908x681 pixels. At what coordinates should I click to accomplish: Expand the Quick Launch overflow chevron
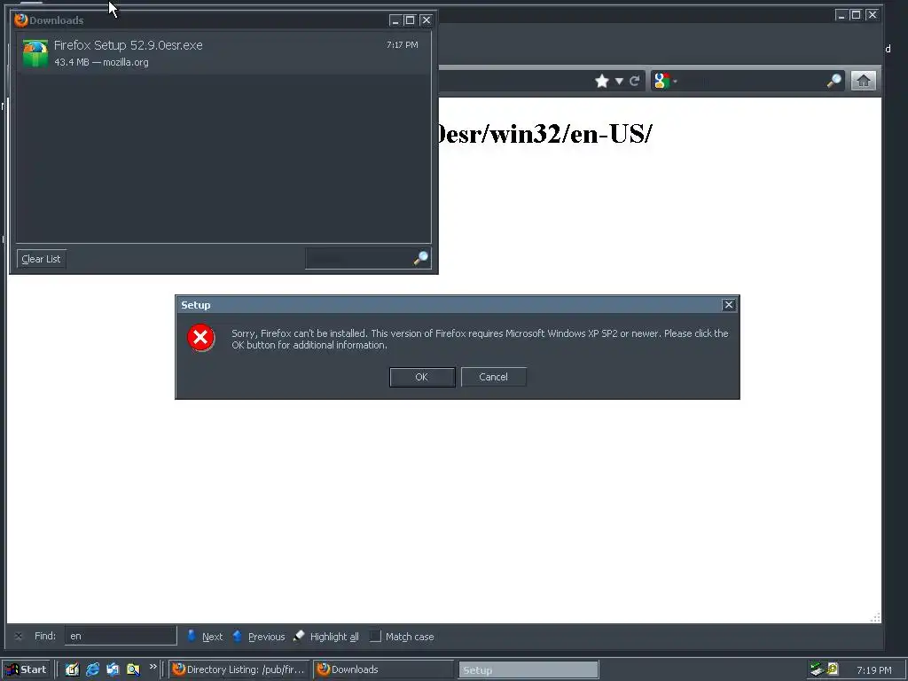[x=153, y=667]
